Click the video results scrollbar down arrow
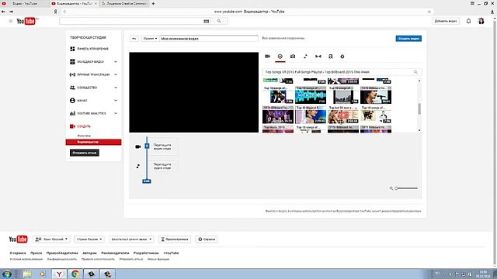 419,130
